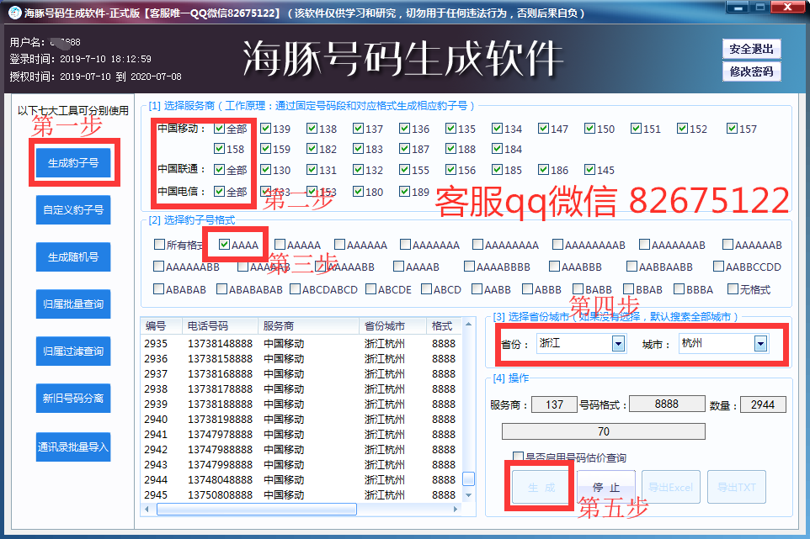Image resolution: width=810 pixels, height=539 pixels.
Task: Uncheck the 184 prefix checkbox
Action: [x=497, y=149]
